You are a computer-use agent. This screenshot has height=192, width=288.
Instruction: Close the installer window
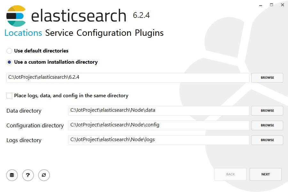pyautogui.click(x=283, y=5)
